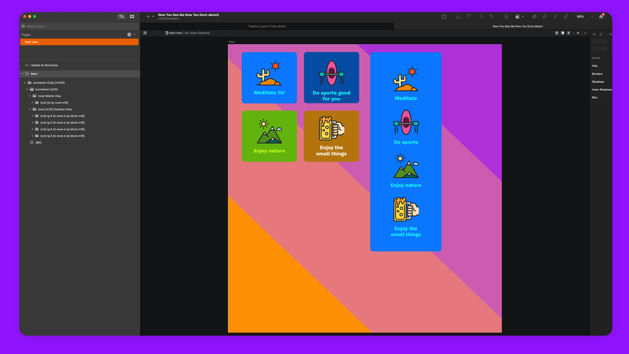Viewport: 629px width, 354px height.
Task: Expand the {container-fluid} [vh100] layer group
Action: tap(25, 83)
